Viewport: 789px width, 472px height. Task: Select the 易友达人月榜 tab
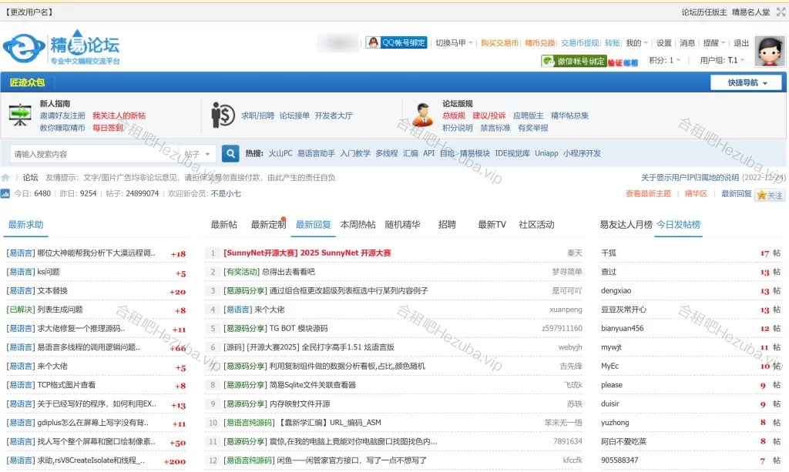[x=626, y=225]
